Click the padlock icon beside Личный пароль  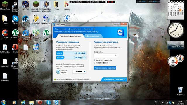coord(58,72)
